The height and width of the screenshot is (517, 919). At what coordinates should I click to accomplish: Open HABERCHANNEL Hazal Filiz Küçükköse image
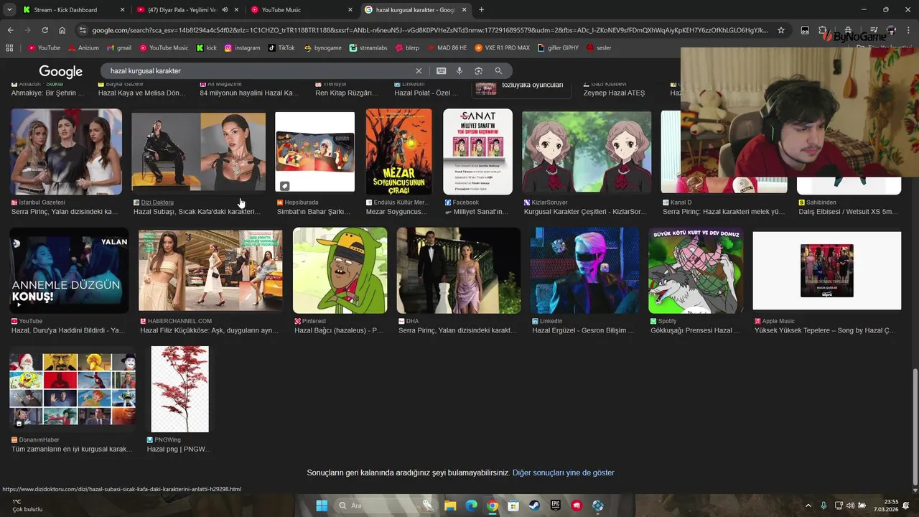pos(210,271)
